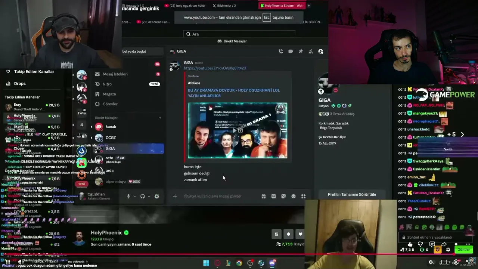Open the youtu.be link in GIGA's message
Image resolution: width=478 pixels, height=269 pixels.
point(215,68)
